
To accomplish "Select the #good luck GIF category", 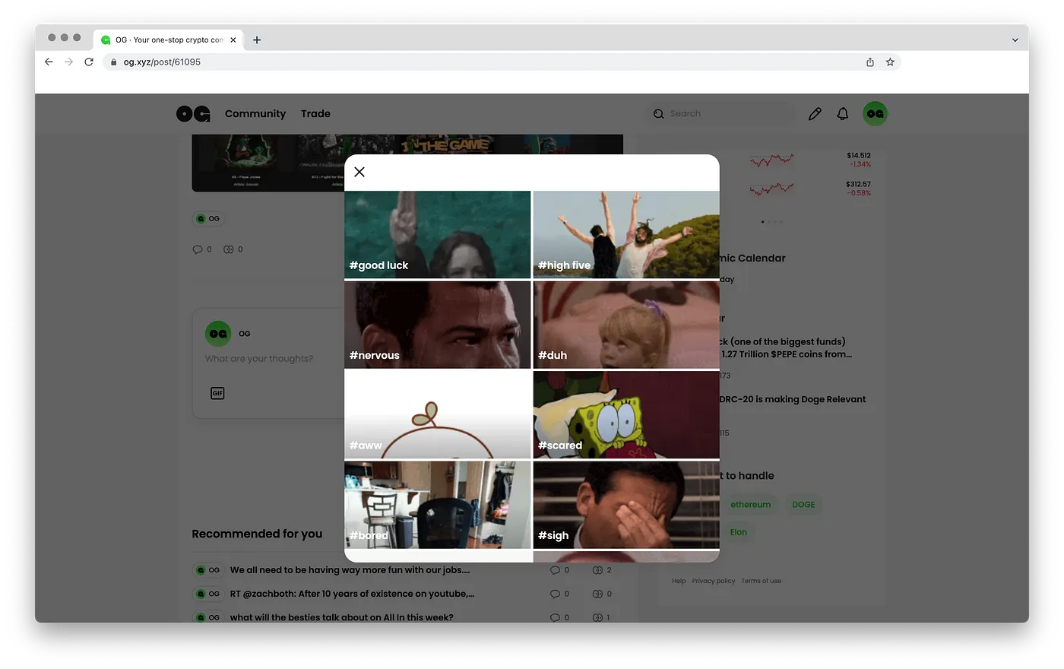I will (437, 234).
